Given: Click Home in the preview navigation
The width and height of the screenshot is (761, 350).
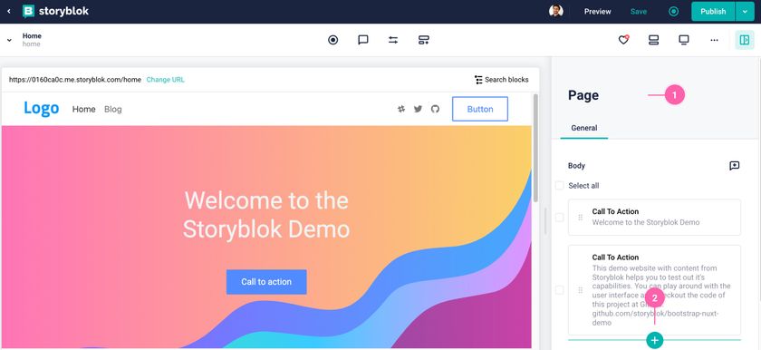Looking at the screenshot, I should coord(84,109).
